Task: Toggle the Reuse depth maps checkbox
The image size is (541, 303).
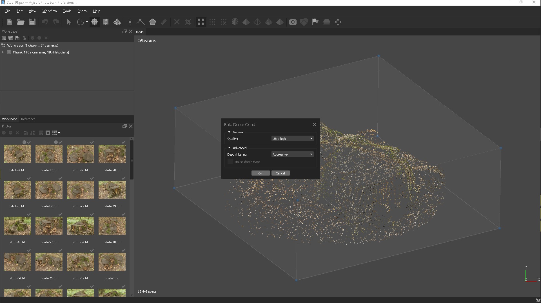Action: point(230,162)
